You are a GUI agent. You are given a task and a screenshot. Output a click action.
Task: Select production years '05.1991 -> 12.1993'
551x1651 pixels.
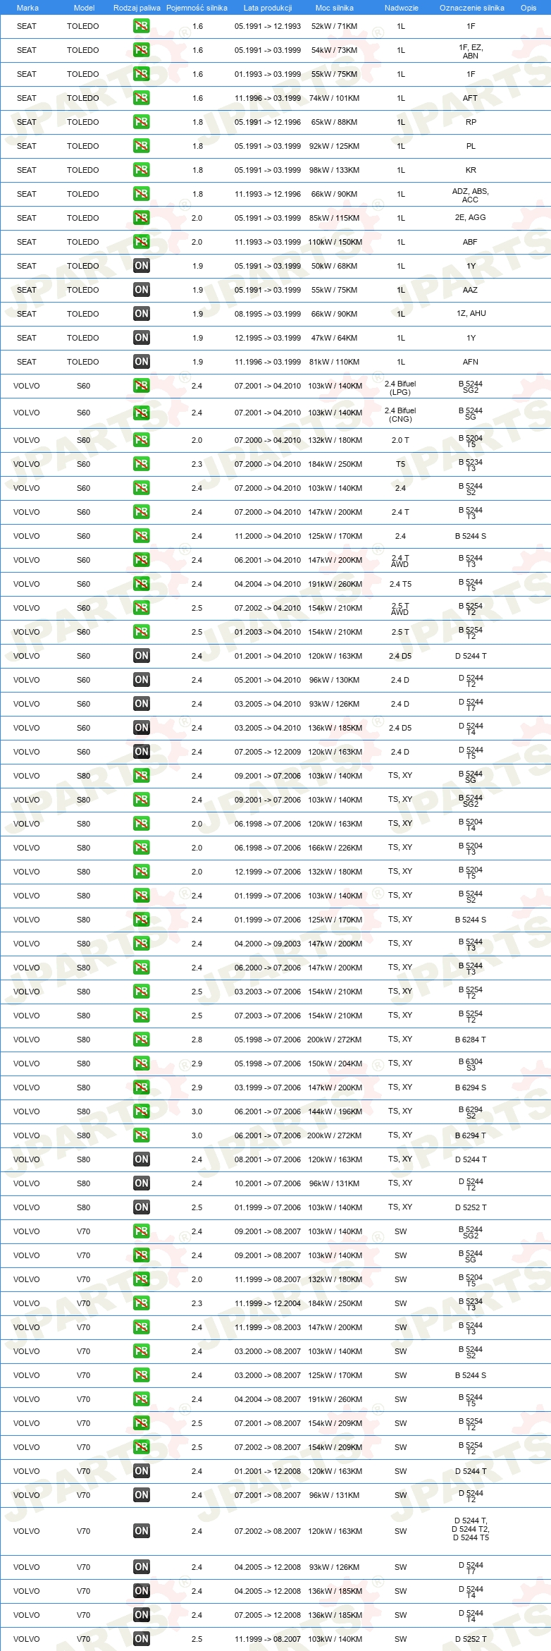pyautogui.click(x=268, y=26)
